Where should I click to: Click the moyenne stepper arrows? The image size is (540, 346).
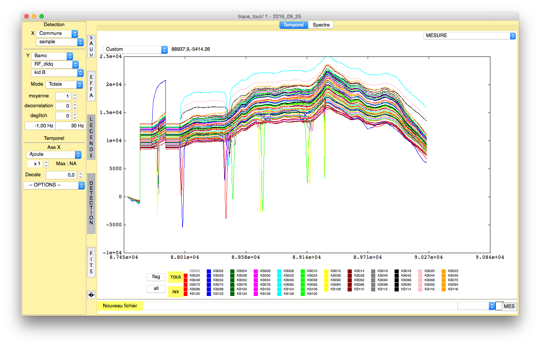pos(75,96)
